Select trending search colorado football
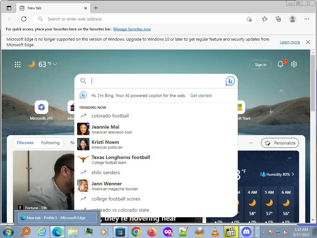 tap(156, 116)
